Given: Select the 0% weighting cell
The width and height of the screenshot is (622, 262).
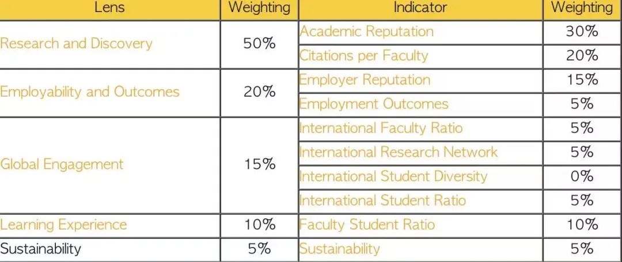Looking at the screenshot, I should pyautogui.click(x=582, y=176).
